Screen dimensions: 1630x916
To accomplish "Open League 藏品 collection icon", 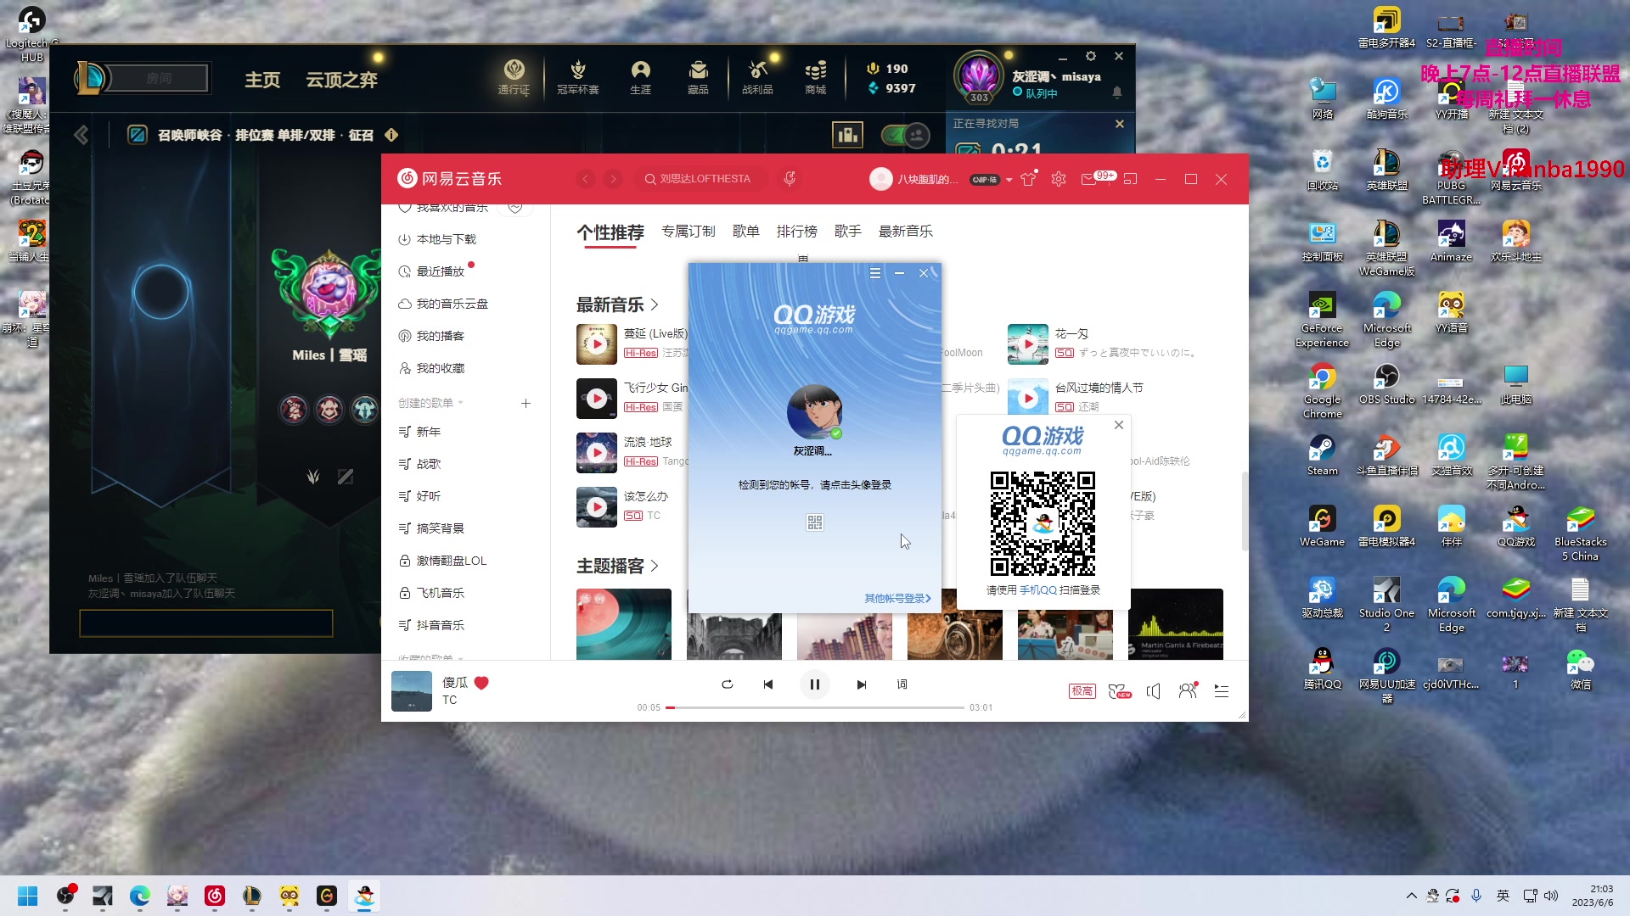I will (x=698, y=76).
